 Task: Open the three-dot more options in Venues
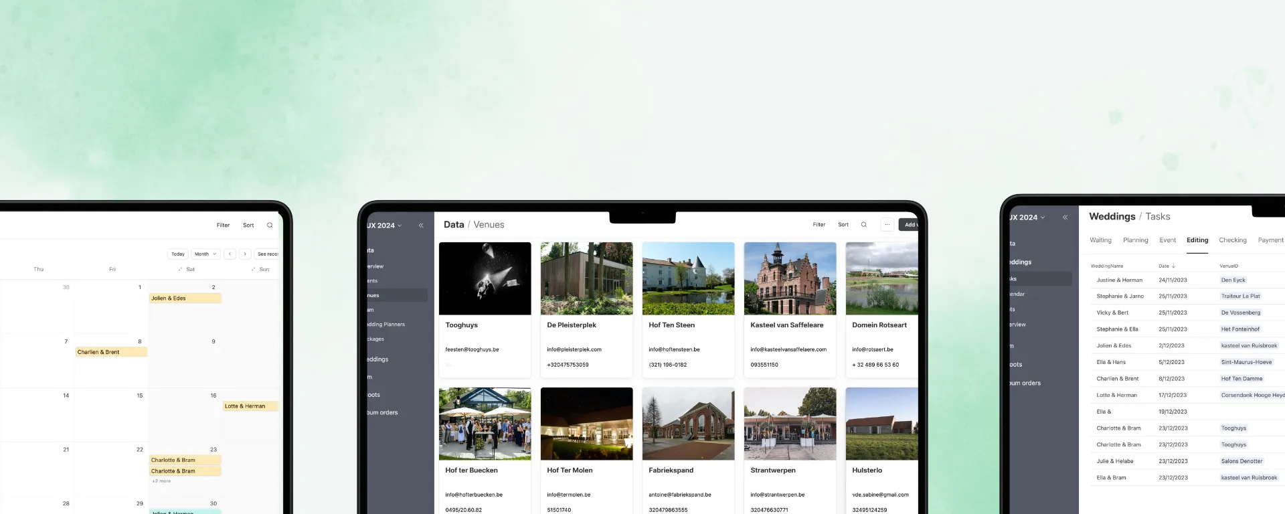(887, 225)
